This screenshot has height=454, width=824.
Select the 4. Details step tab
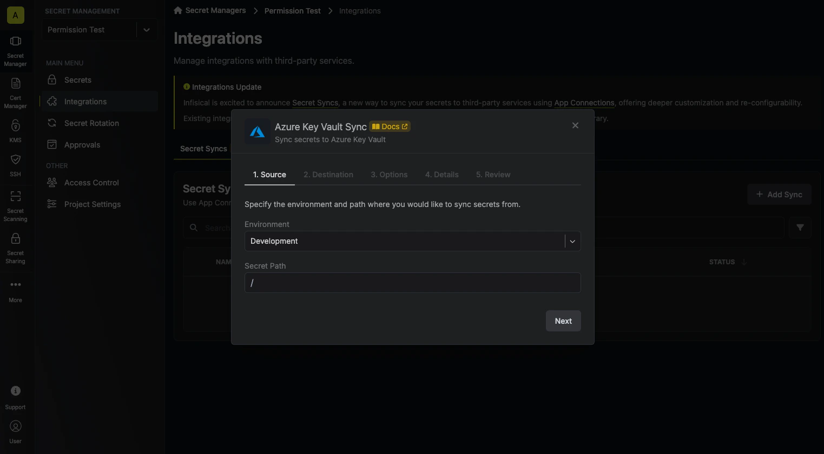coord(441,175)
